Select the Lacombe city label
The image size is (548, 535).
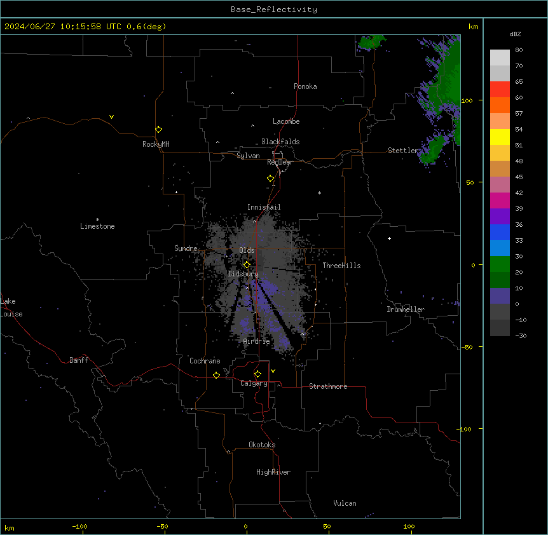click(x=286, y=121)
